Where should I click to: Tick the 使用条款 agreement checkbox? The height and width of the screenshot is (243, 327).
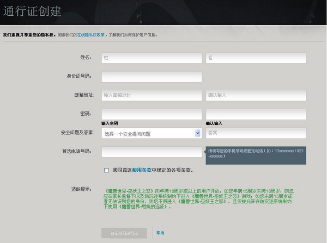point(106,170)
